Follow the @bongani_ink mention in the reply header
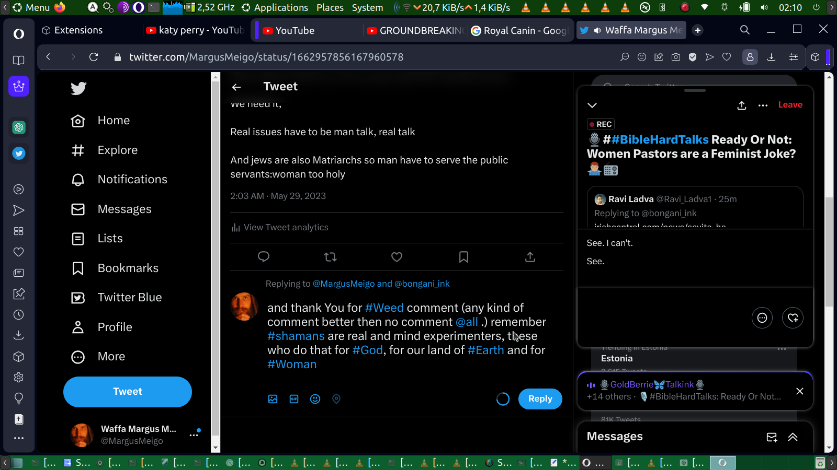This screenshot has height=470, width=837. pyautogui.click(x=422, y=284)
